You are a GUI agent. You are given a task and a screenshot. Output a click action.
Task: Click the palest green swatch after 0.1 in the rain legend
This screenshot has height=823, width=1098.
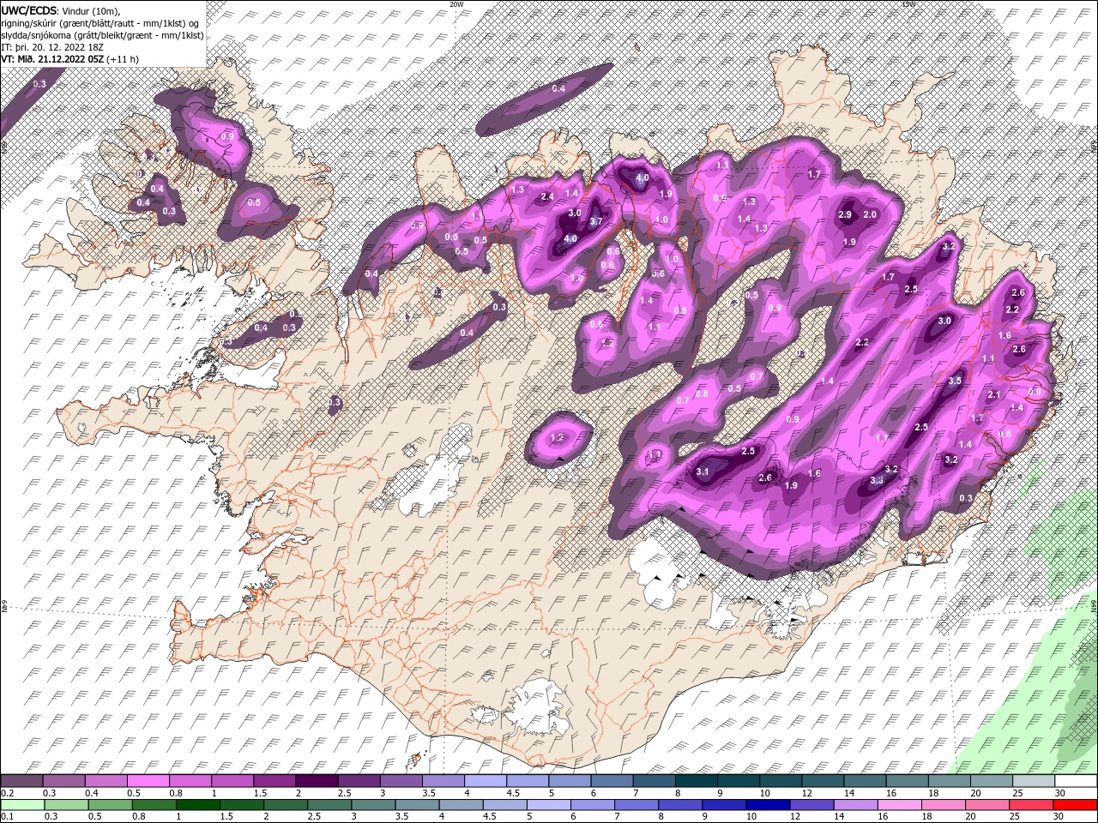(22, 804)
